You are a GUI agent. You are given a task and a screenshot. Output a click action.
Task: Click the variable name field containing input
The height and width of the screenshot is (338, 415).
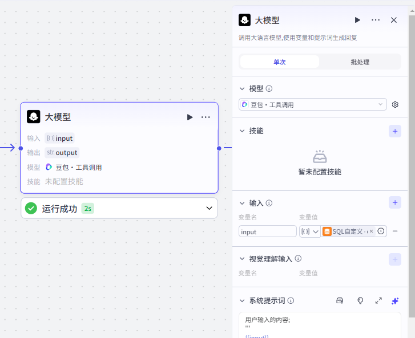click(x=267, y=231)
